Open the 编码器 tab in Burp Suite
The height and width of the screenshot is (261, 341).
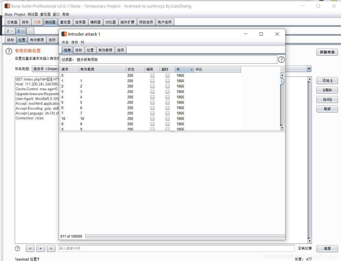coord(96,22)
